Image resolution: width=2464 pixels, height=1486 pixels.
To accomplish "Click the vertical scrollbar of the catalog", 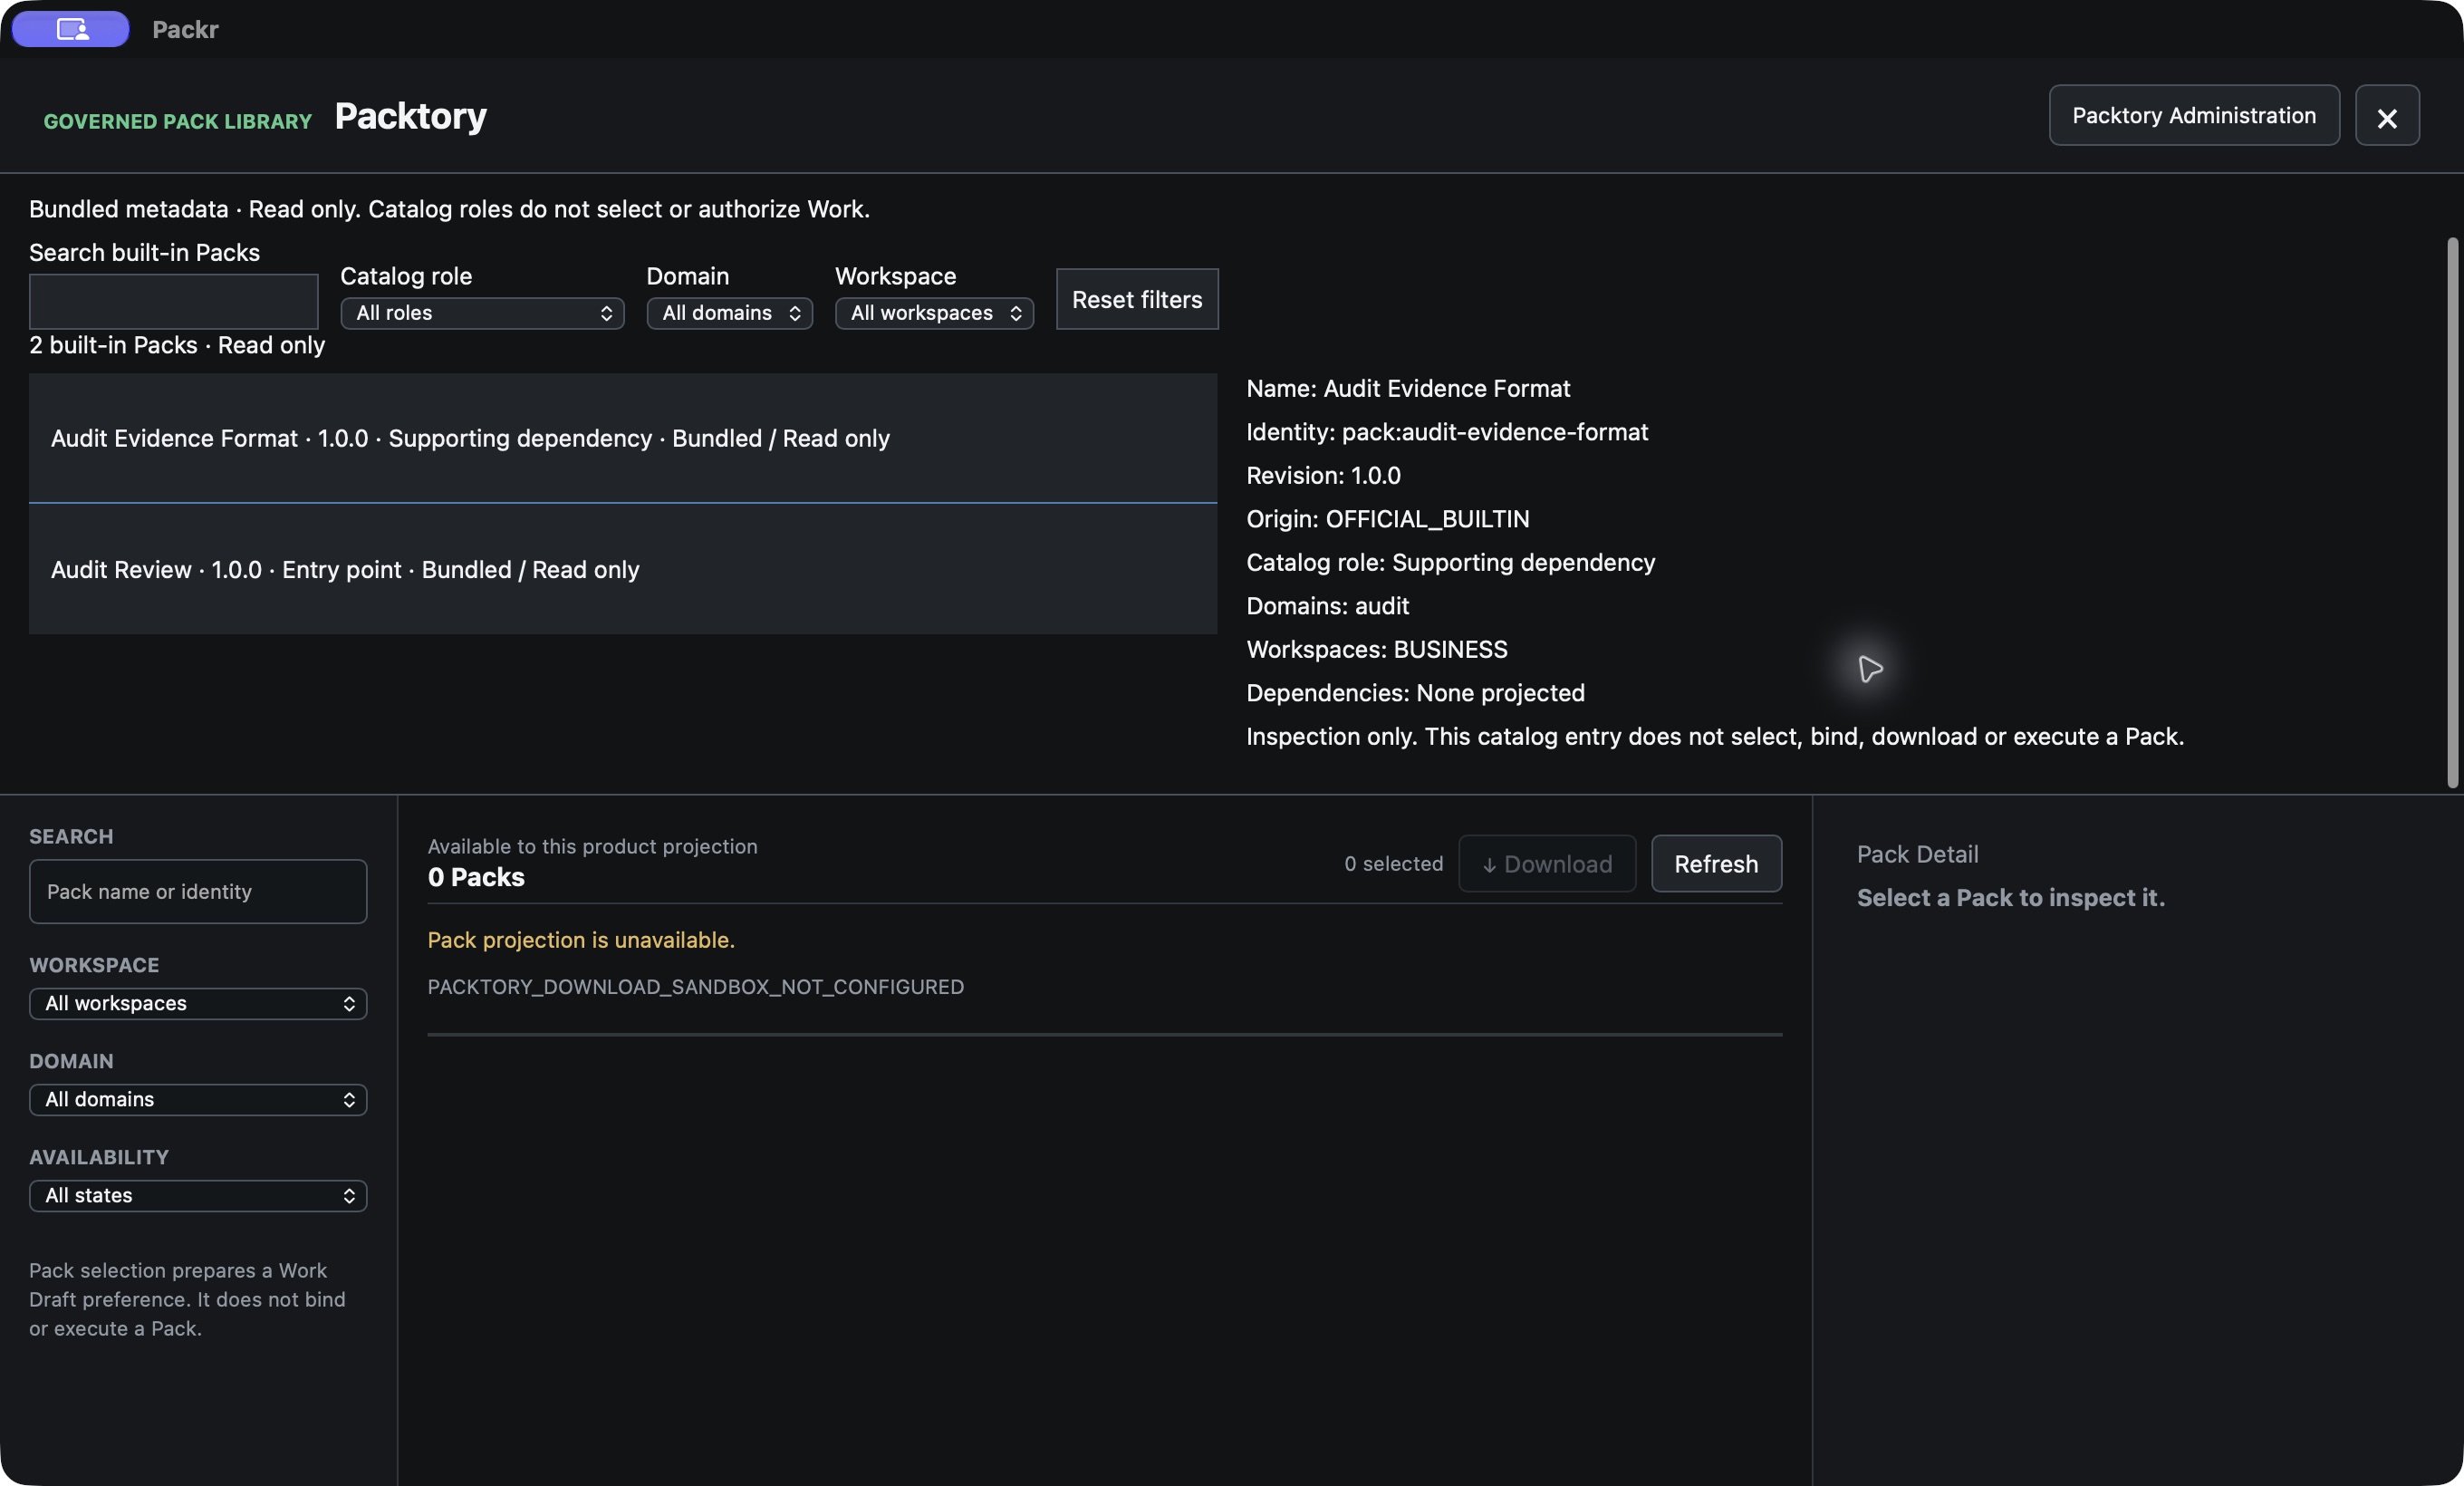I will 2452,512.
